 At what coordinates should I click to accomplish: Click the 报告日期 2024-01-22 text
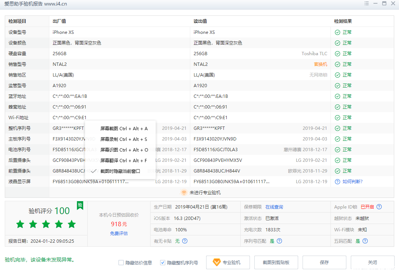[41, 241]
